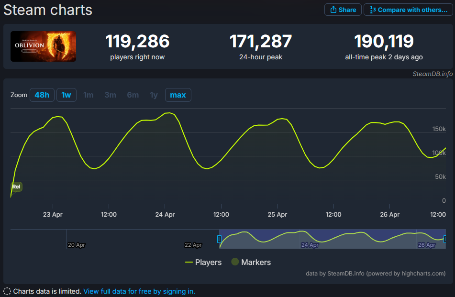Click the 25 Apr axis label
Screen dimensions: 455x297
[x=277, y=215]
